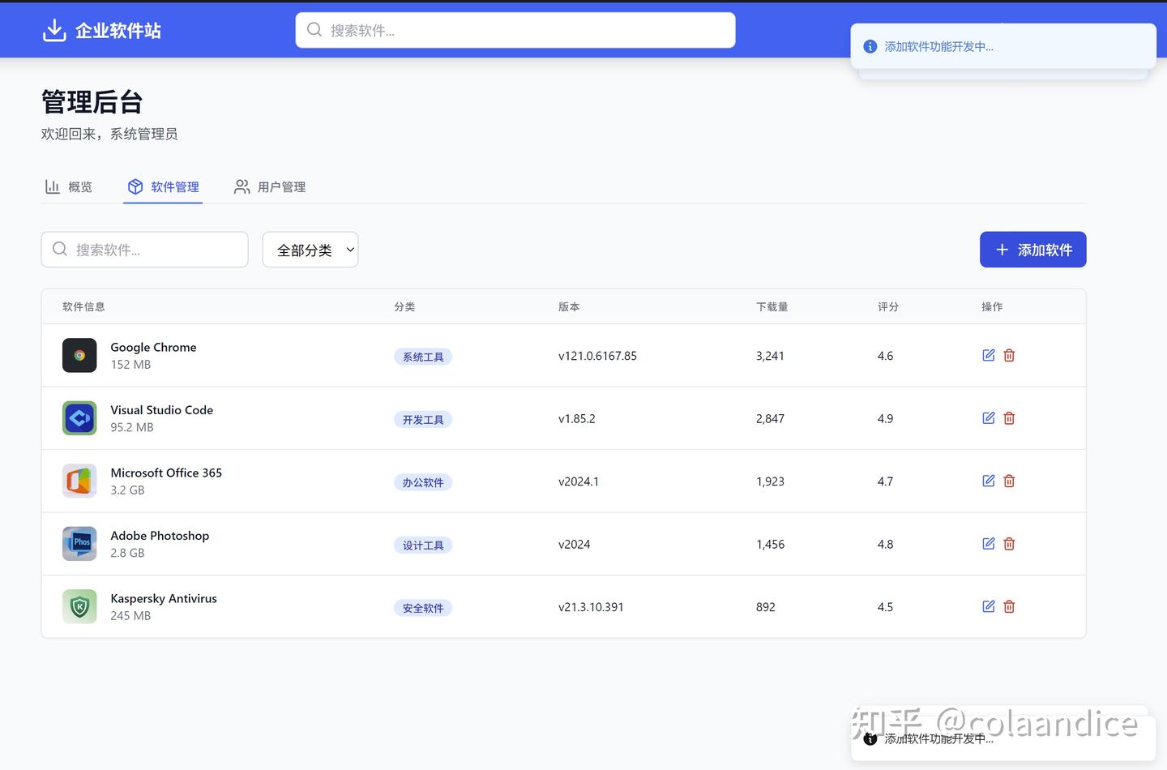Select the edit icon for Visual Studio Code
1167x770 pixels.
[988, 418]
